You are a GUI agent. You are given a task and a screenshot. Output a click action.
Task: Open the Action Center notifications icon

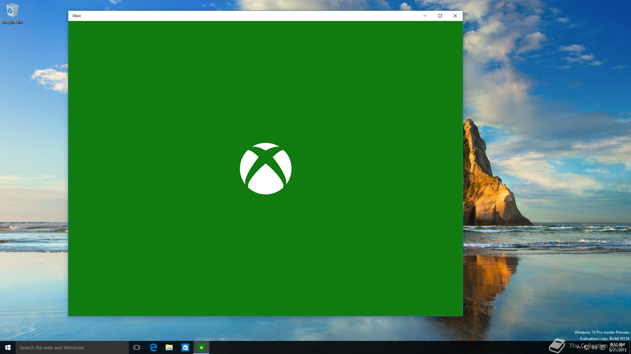602,347
